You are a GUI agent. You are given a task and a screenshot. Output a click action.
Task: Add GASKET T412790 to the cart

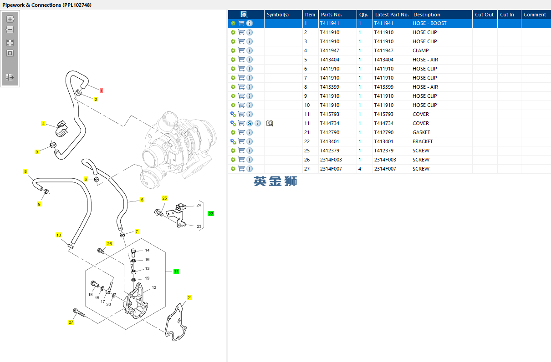click(x=241, y=132)
